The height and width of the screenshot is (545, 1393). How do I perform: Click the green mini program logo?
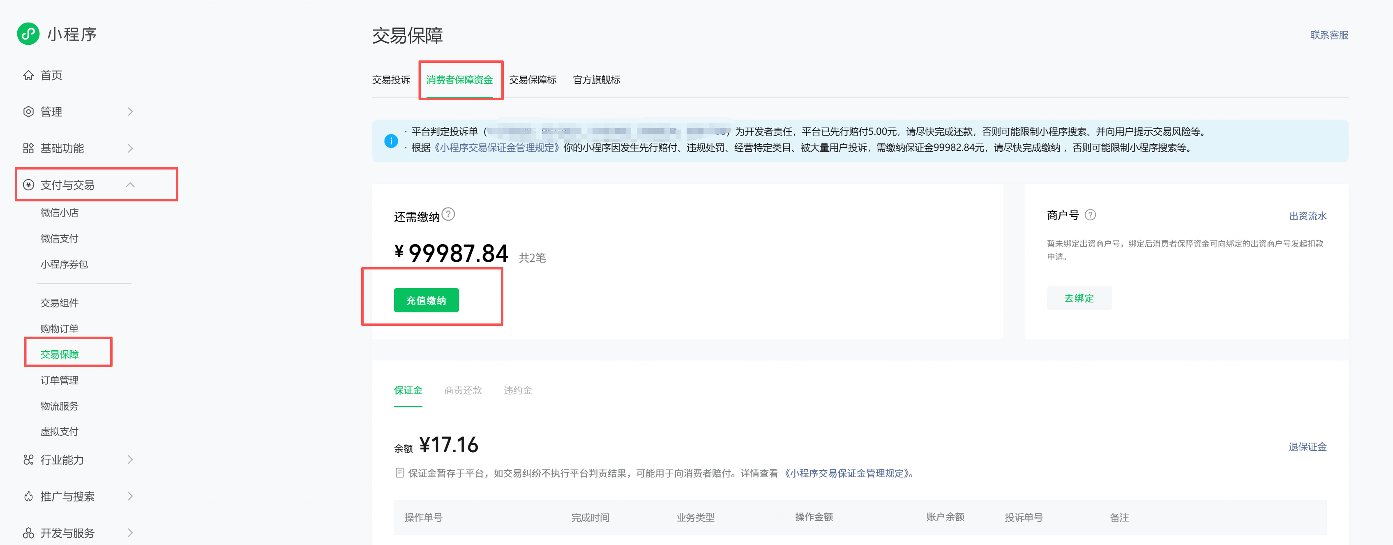pyautogui.click(x=28, y=34)
